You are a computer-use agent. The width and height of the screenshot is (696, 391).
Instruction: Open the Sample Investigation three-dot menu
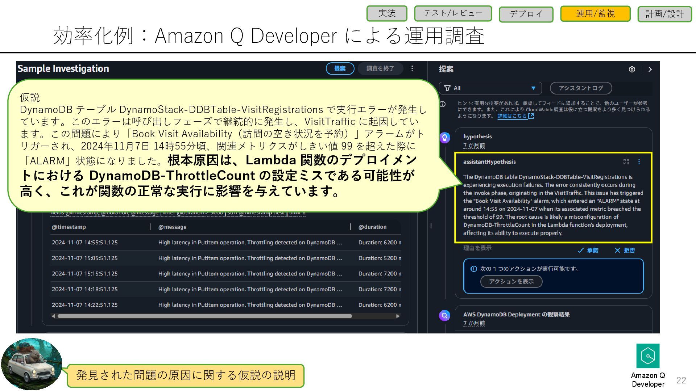coord(412,68)
